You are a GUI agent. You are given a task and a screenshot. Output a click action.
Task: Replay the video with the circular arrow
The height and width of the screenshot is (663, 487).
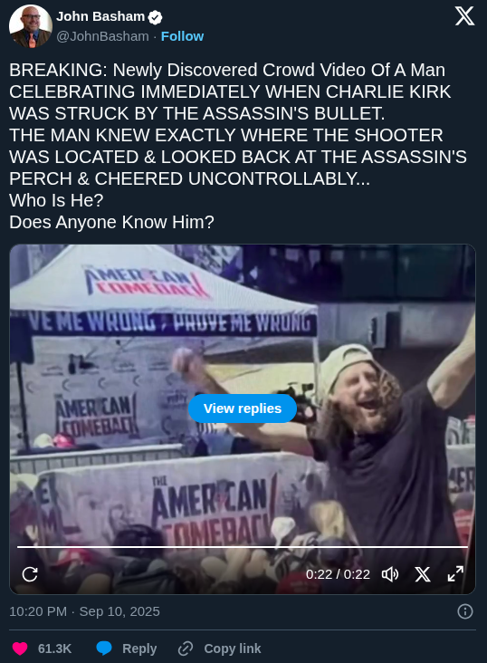pos(30,574)
